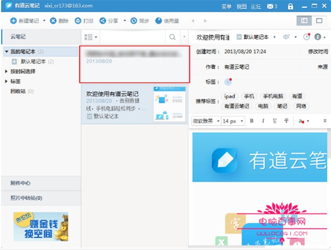
Task: Collapse the 我的笔记本 tree node
Action: 7,51
